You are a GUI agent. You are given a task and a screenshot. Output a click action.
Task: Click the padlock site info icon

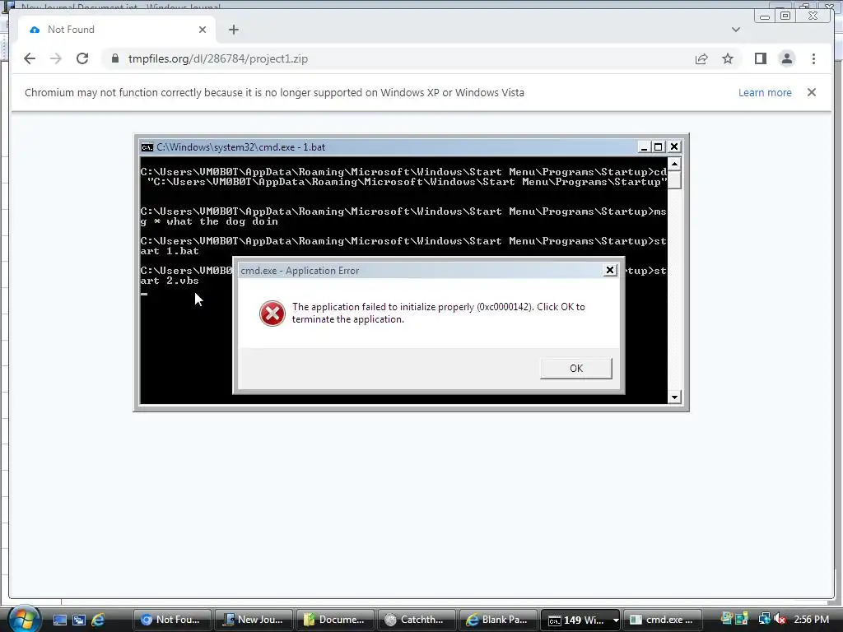tap(114, 58)
